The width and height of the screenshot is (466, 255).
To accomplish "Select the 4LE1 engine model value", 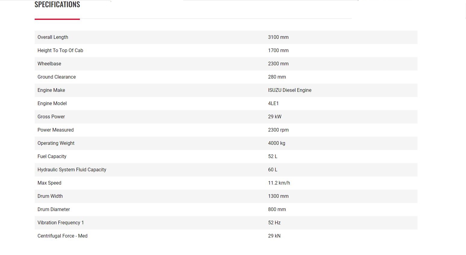I will click(x=273, y=104).
